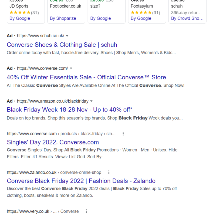Open Converse Shoes & Clothing Sale schuh link
216x216 pixels.
[62, 45]
